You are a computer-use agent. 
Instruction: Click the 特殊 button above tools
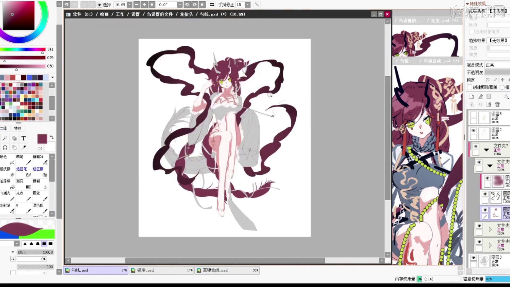tap(18, 128)
